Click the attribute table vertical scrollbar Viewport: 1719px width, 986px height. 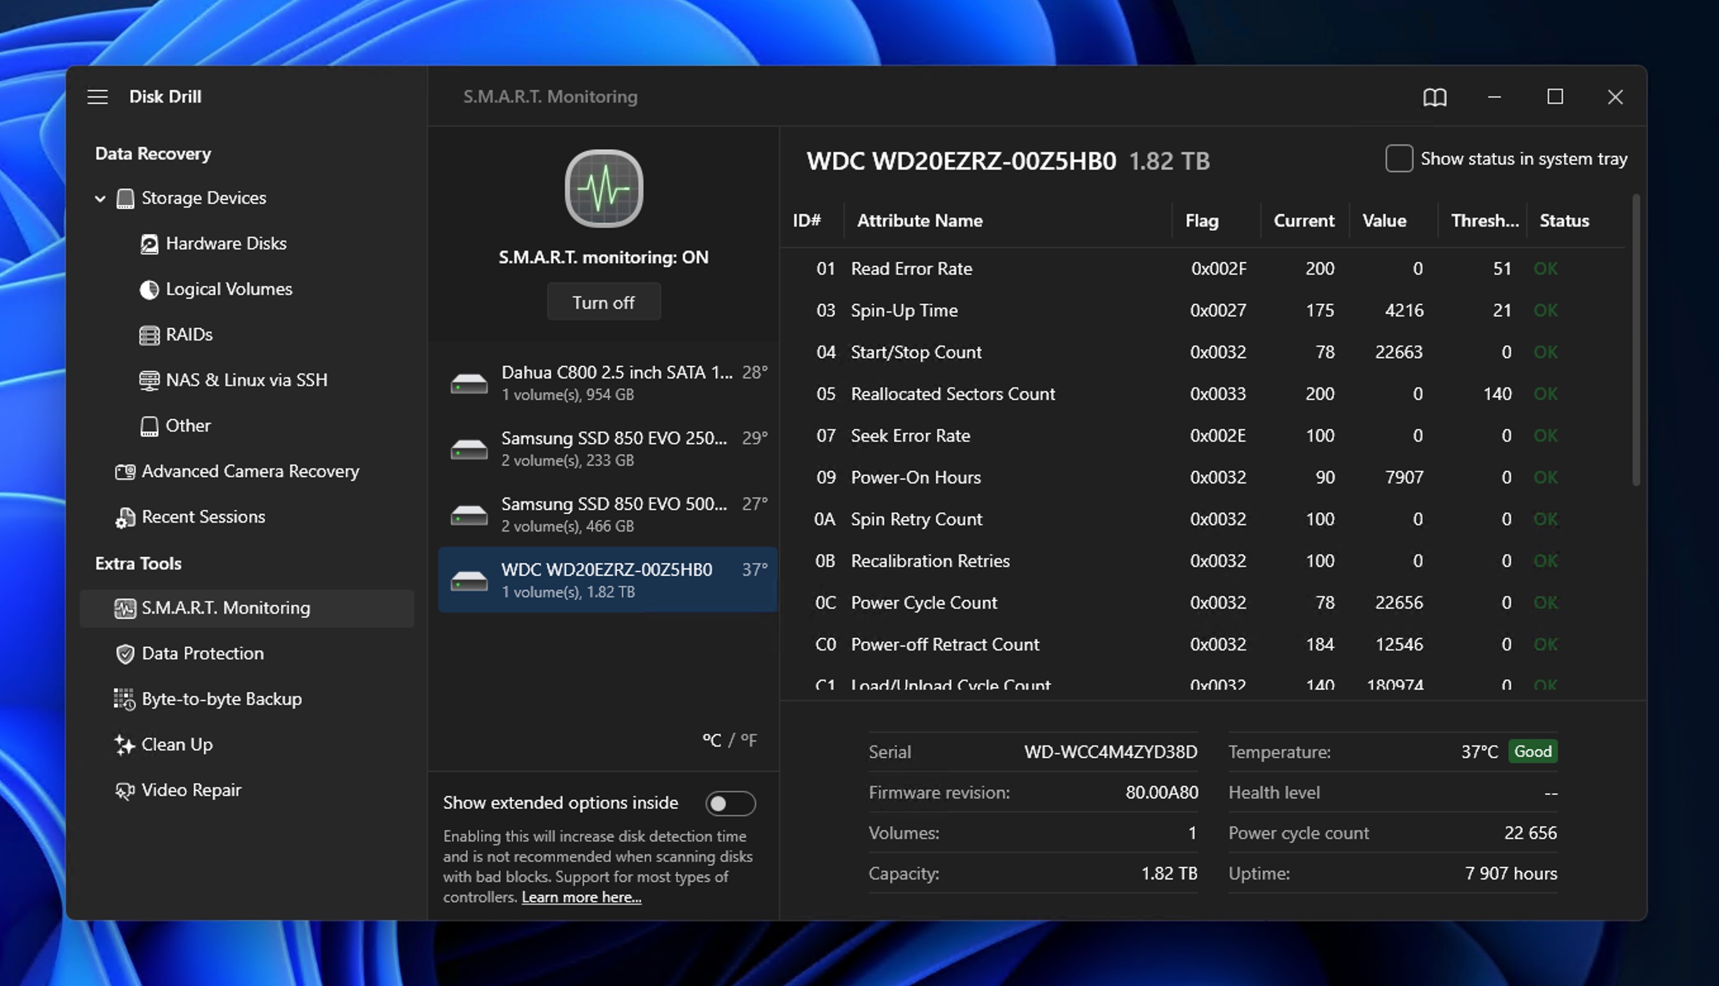(x=1635, y=340)
